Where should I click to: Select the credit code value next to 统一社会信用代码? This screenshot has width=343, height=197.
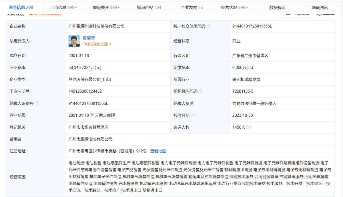(252, 26)
